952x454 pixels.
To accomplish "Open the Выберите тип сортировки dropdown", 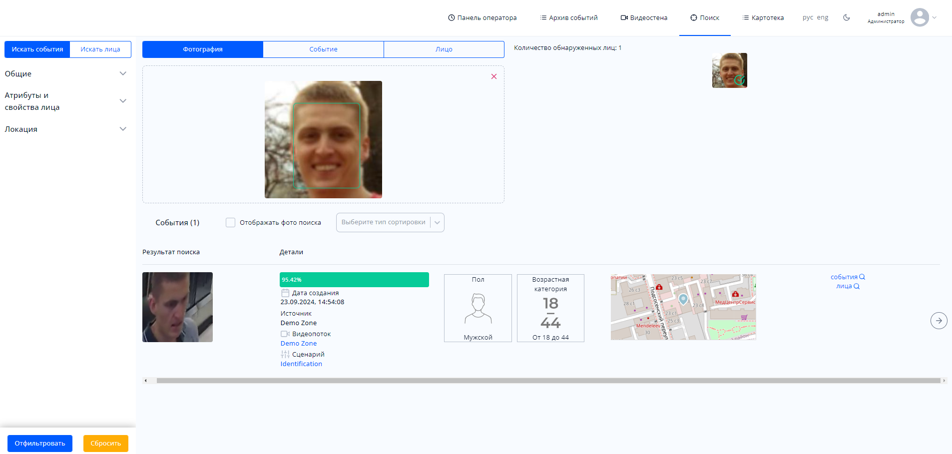I will (390, 222).
